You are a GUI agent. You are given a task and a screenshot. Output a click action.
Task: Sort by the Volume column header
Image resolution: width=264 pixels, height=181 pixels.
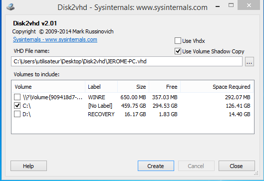pos(48,87)
